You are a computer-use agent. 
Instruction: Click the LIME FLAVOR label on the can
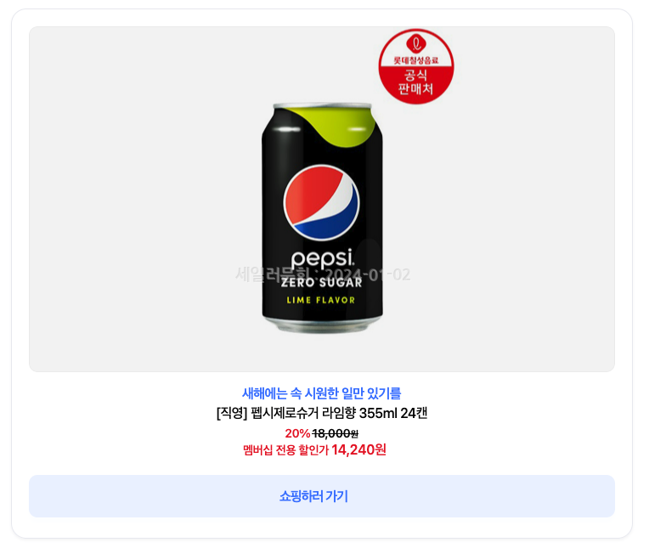[321, 300]
